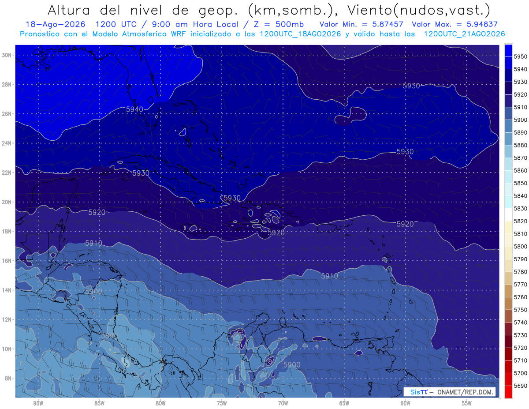This screenshot has width=529, height=409.
Task: Click the 80W longitude axis label
Action: click(x=160, y=403)
